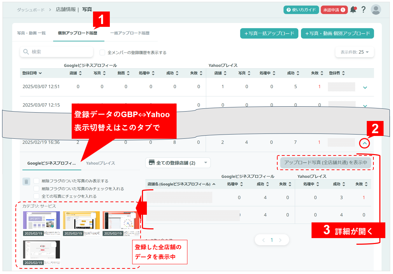Screen dimensions: 393x274
Task: Go to ダッシュボード breadcrumb
Action: (30, 10)
